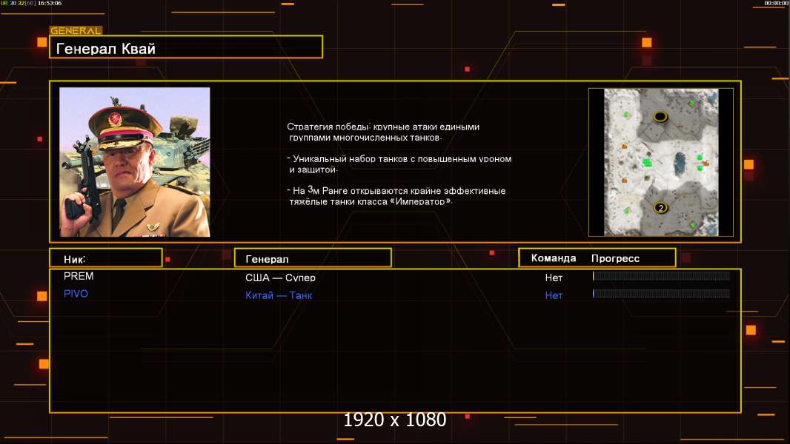Click PIVO's team value 'Нет'
Image resolution: width=790 pixels, height=444 pixels.
[554, 295]
